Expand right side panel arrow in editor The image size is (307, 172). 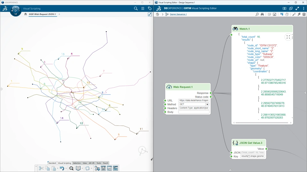(305, 93)
